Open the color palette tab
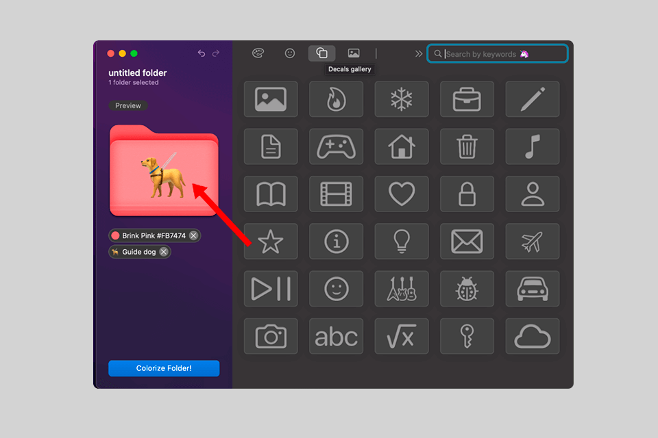This screenshot has height=438, width=658. coord(258,53)
